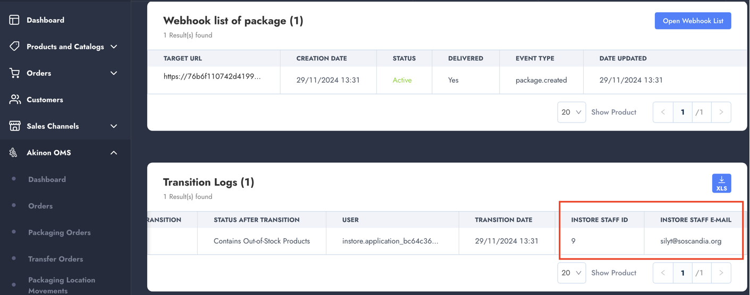Select Transfer Orders in sidebar
Viewport: 750px width, 295px height.
pos(55,259)
